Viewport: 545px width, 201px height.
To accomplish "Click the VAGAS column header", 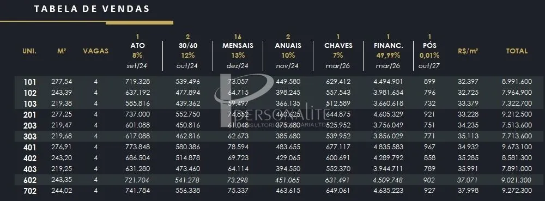I will (x=95, y=51).
